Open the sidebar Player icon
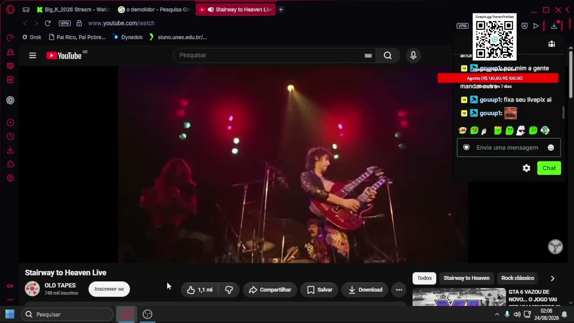 pyautogui.click(x=10, y=123)
